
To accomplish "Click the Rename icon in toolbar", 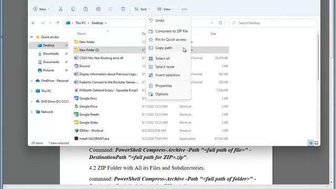I will point(98,9).
